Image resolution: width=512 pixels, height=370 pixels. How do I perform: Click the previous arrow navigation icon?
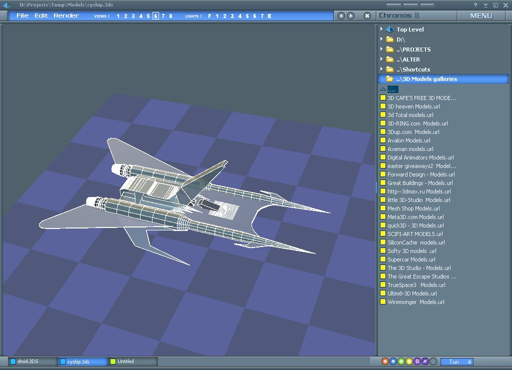(x=341, y=15)
